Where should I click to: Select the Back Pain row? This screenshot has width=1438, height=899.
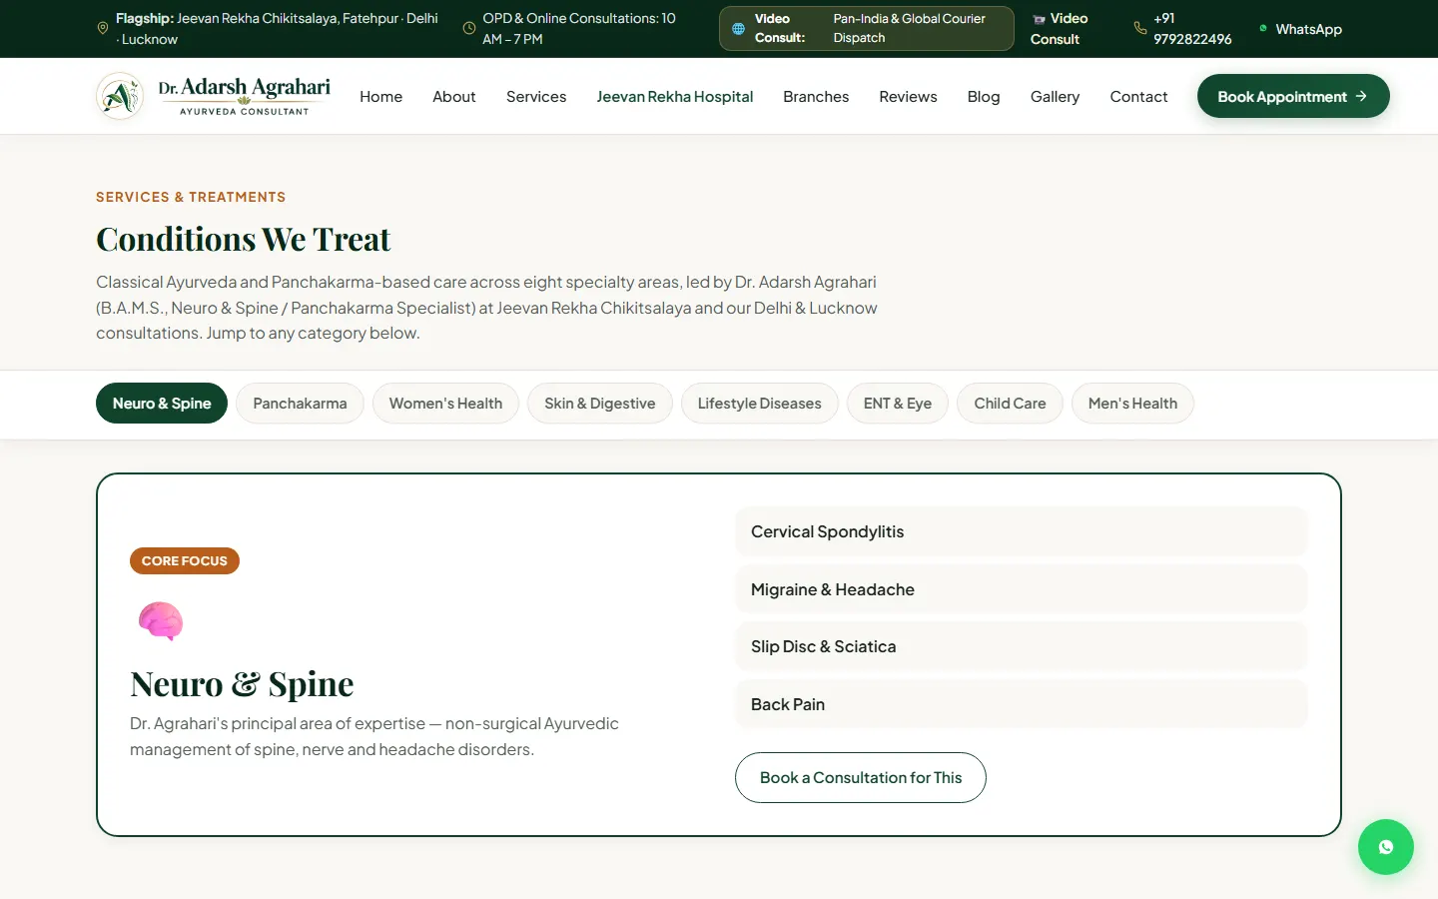pos(1022,704)
